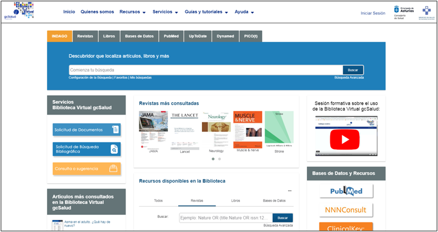Click the three-dots options icon in Recursos disponibles
This screenshot has width=438, height=232.
click(x=290, y=191)
